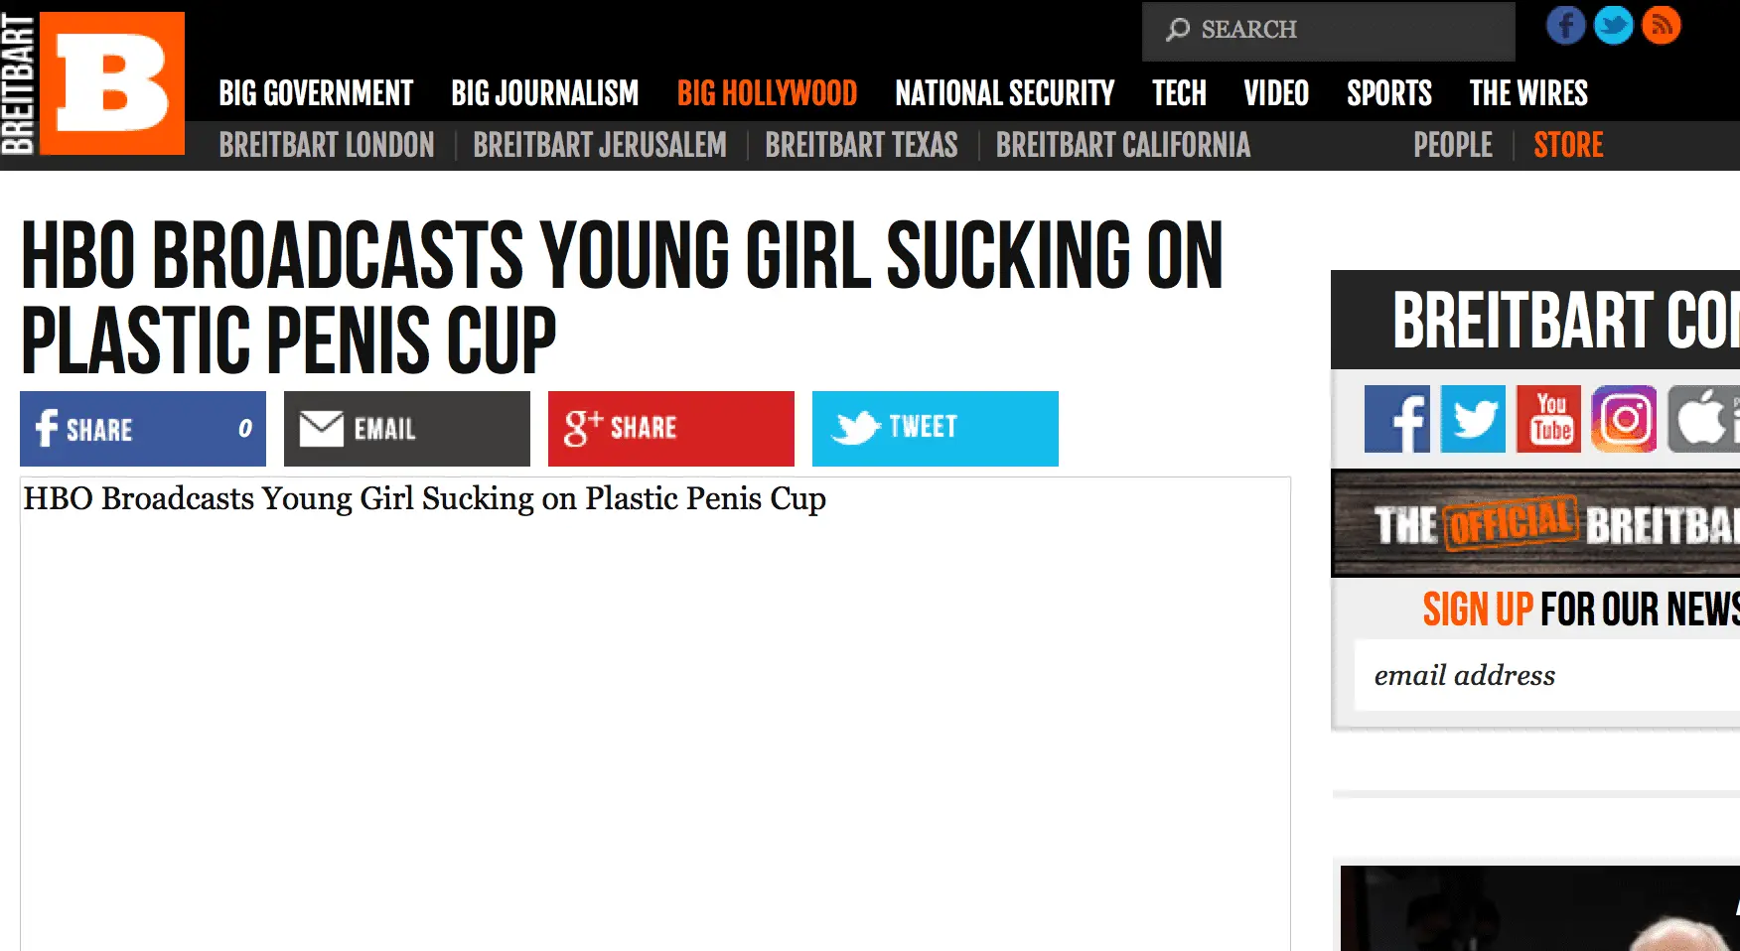This screenshot has height=951, width=1740.
Task: Open National Security menu item
Action: point(1004,93)
